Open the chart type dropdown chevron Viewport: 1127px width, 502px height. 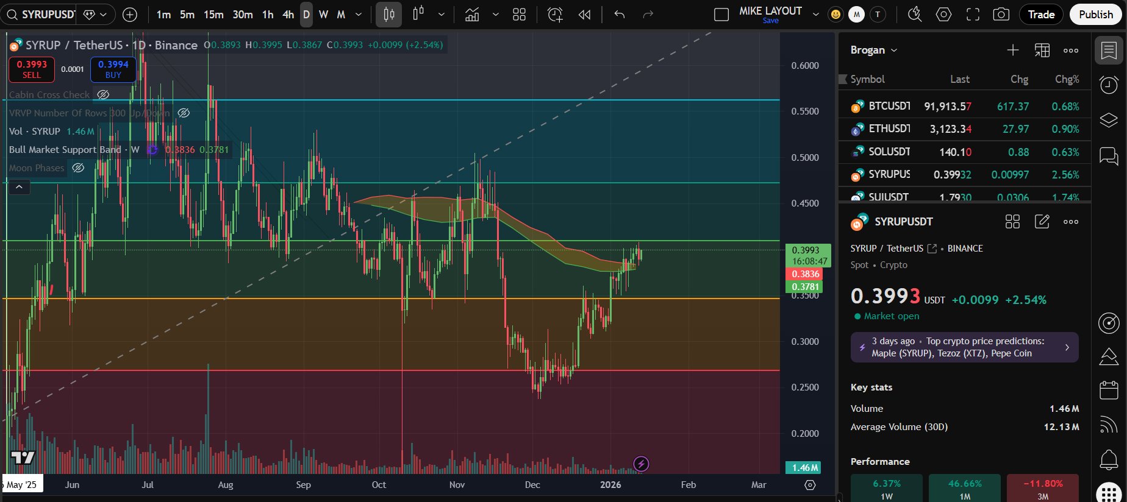point(442,15)
